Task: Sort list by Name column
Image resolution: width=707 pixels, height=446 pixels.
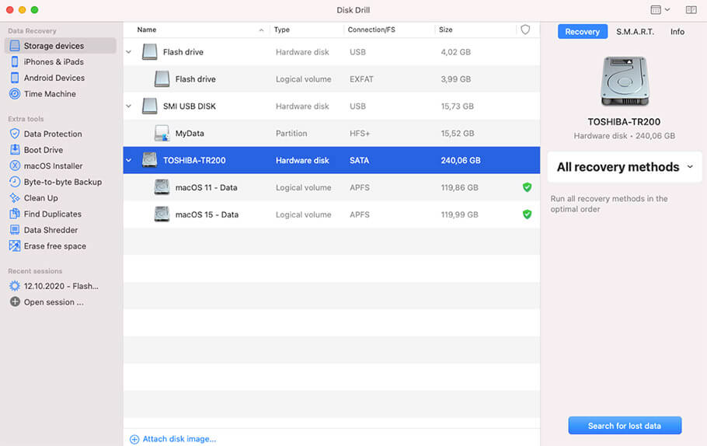Action: click(x=147, y=30)
